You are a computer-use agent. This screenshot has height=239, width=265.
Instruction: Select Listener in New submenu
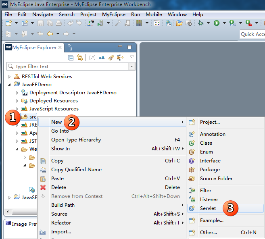(225, 200)
